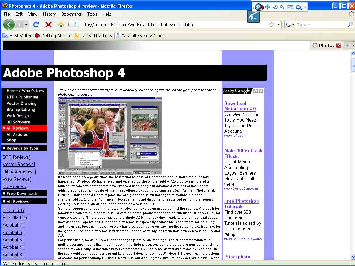
Task: Bookmark this page with the star icon
Action: point(271,25)
